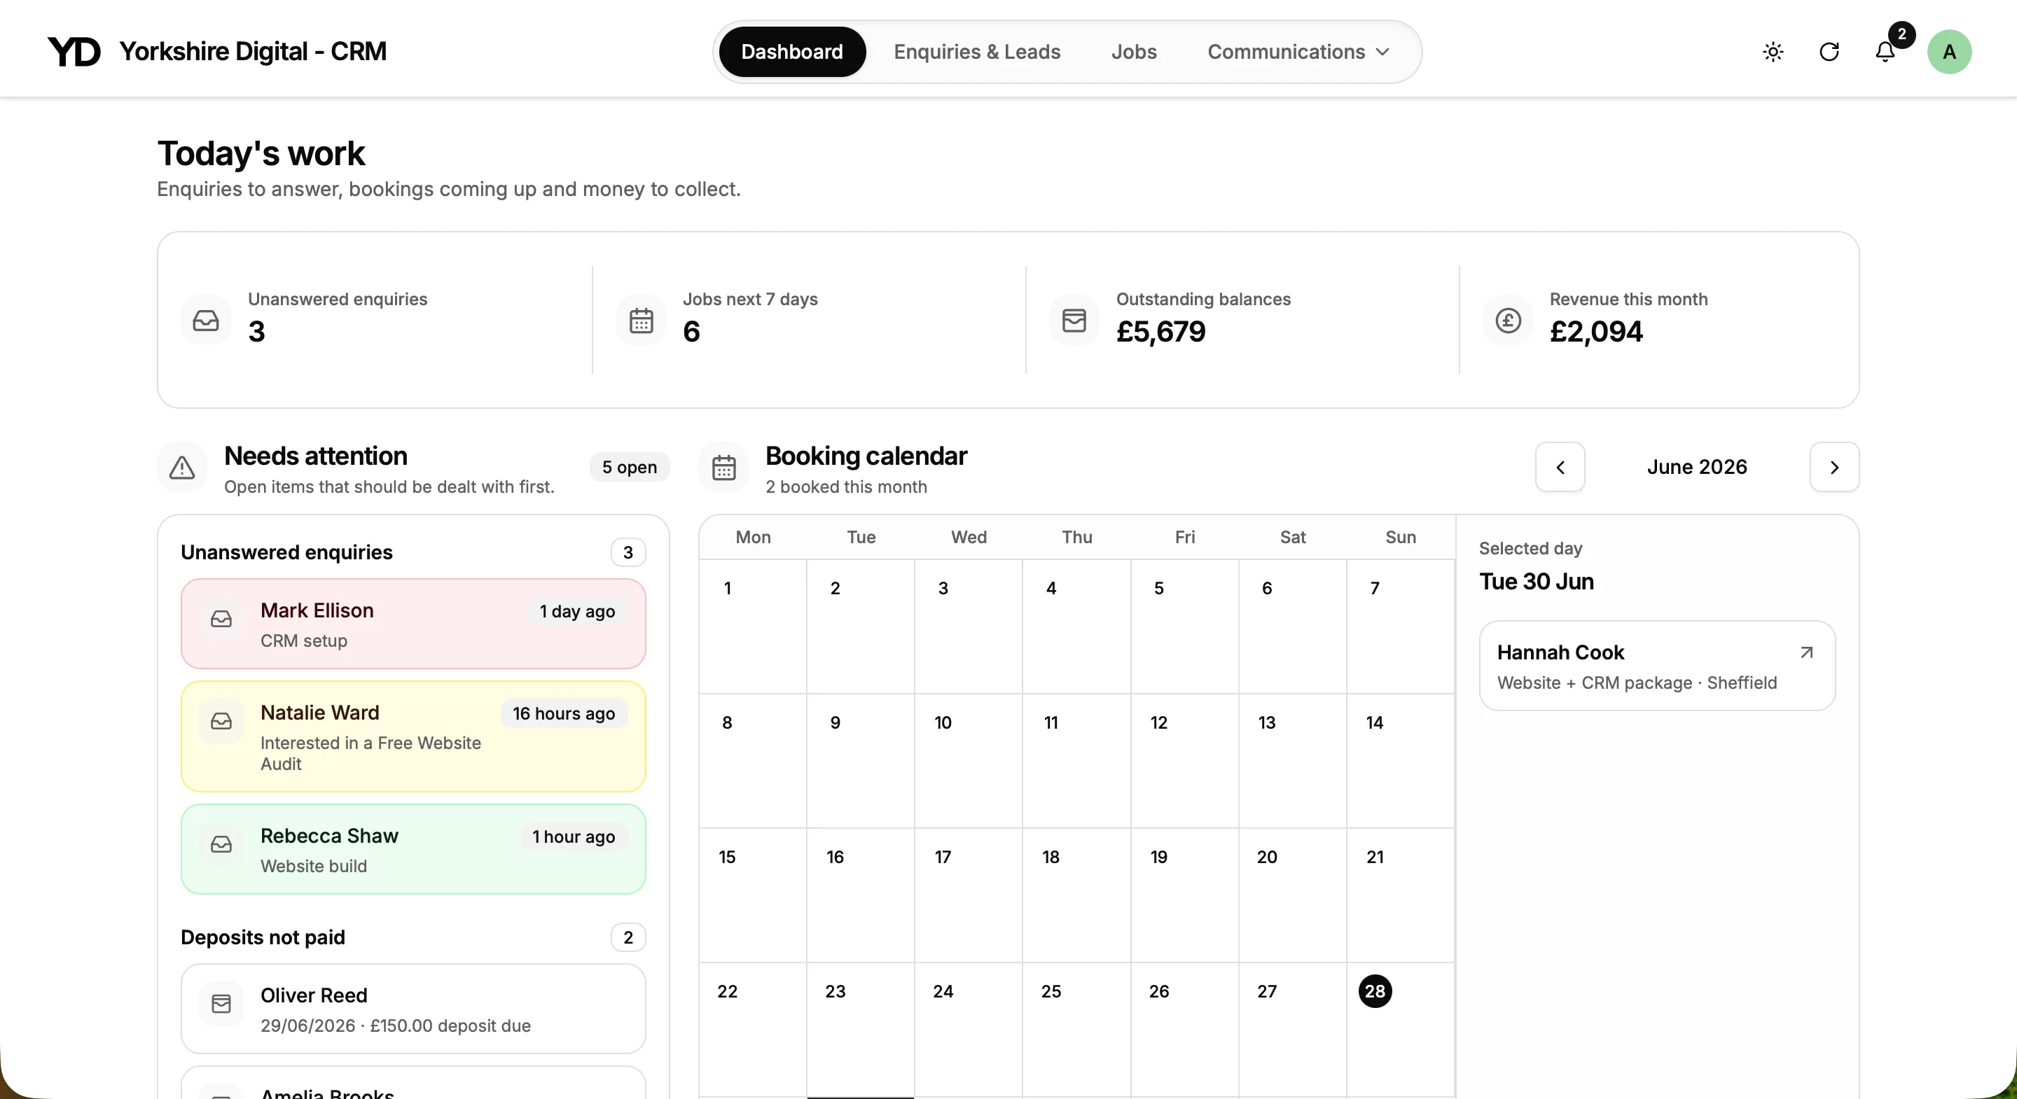This screenshot has height=1099, width=2017.
Task: Click the Hannah Cook booking name
Action: pos(1560,653)
